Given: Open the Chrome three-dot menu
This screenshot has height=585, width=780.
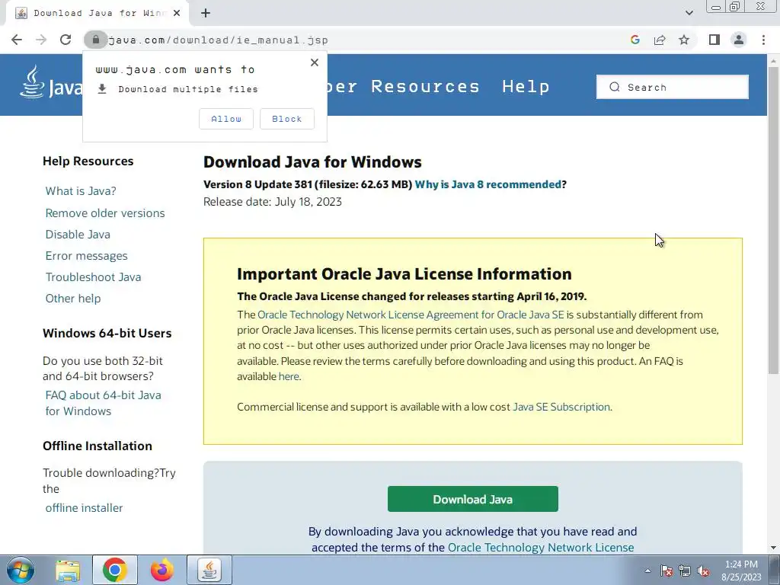Looking at the screenshot, I should click(x=763, y=40).
